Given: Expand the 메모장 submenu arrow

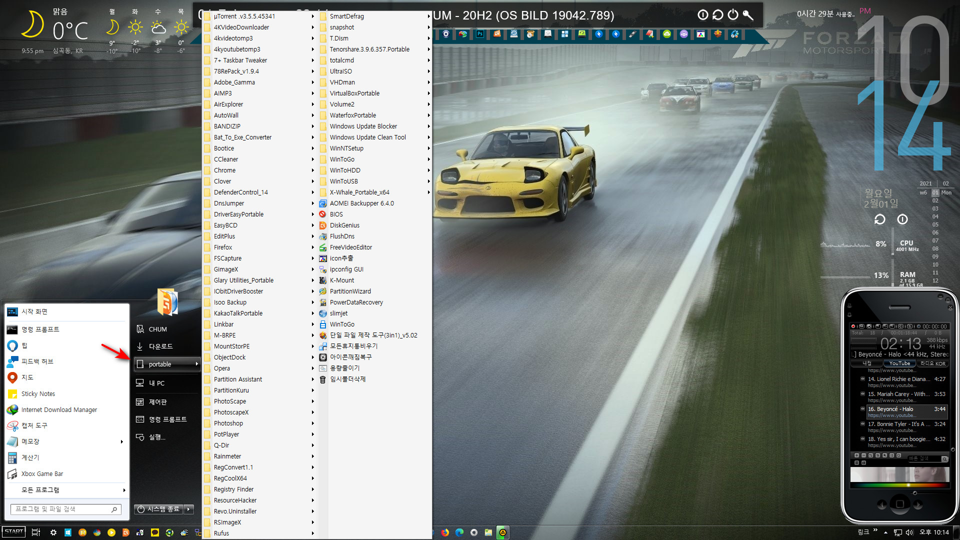Looking at the screenshot, I should 121,441.
